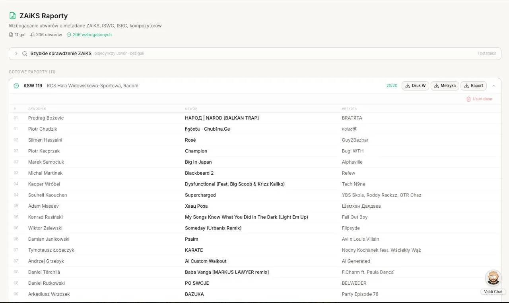
Task: Expand the Szybkie sprawdzenie ZAiKS section
Action: (16, 54)
